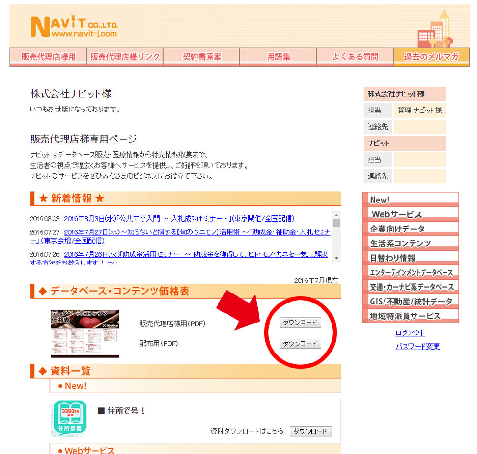This screenshot has width=477, height=454.
Task: Open the Webサービス sidebar menu item
Action: tap(411, 214)
